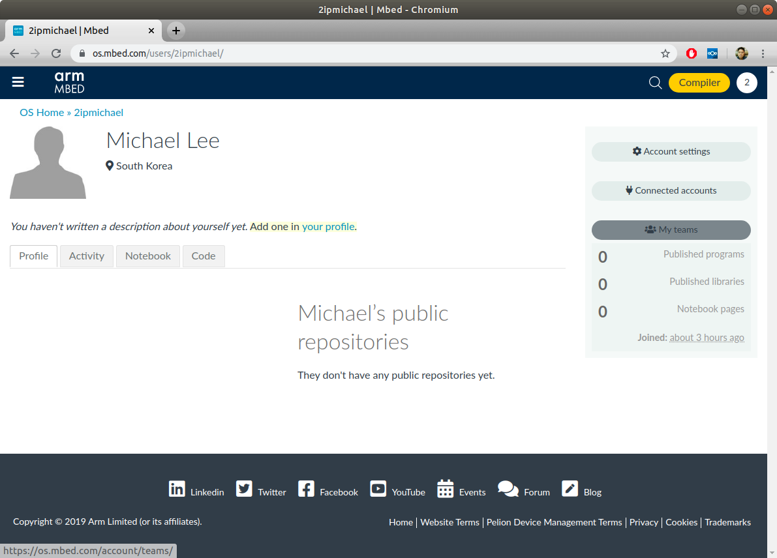
Task: Click 'about 3 hours ago' joined time
Action: point(707,338)
